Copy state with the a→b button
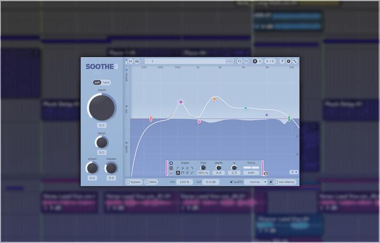This screenshot has width=380, height=243. point(270,62)
